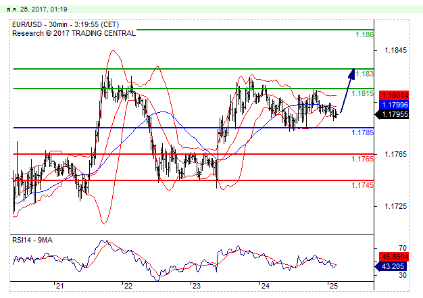Click the RSI axis level 30
The image size is (423, 298).
[403, 275]
